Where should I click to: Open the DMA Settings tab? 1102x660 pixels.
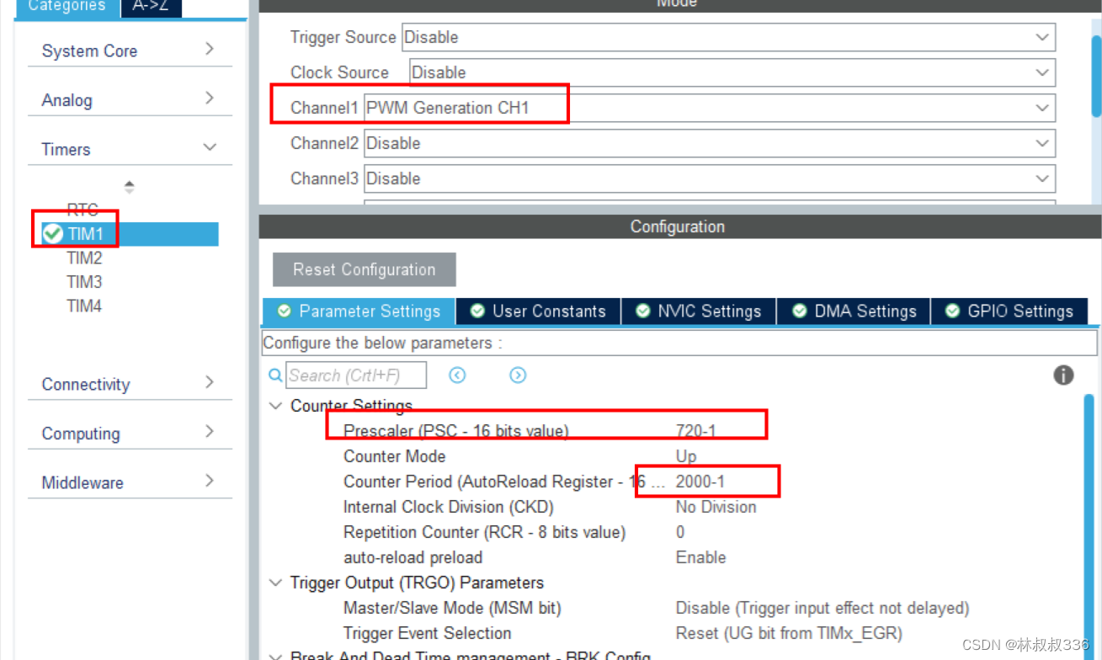click(854, 311)
